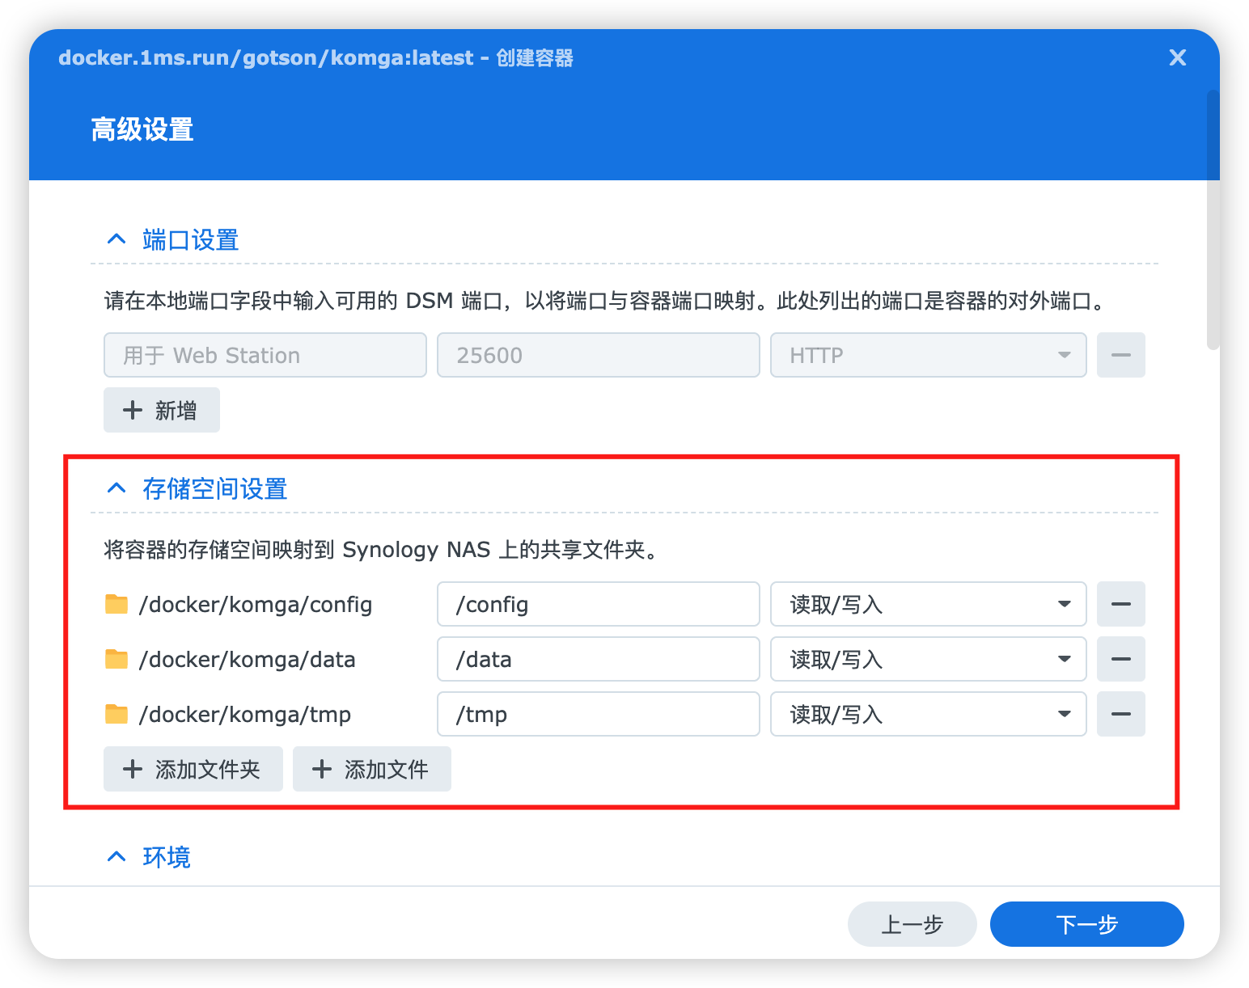The height and width of the screenshot is (988, 1249).
Task: Remove the /docker/komga/data volume mapping
Action: pos(1120,659)
